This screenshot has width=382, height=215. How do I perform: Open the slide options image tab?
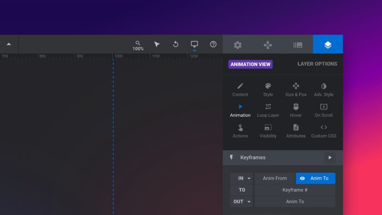pos(298,45)
